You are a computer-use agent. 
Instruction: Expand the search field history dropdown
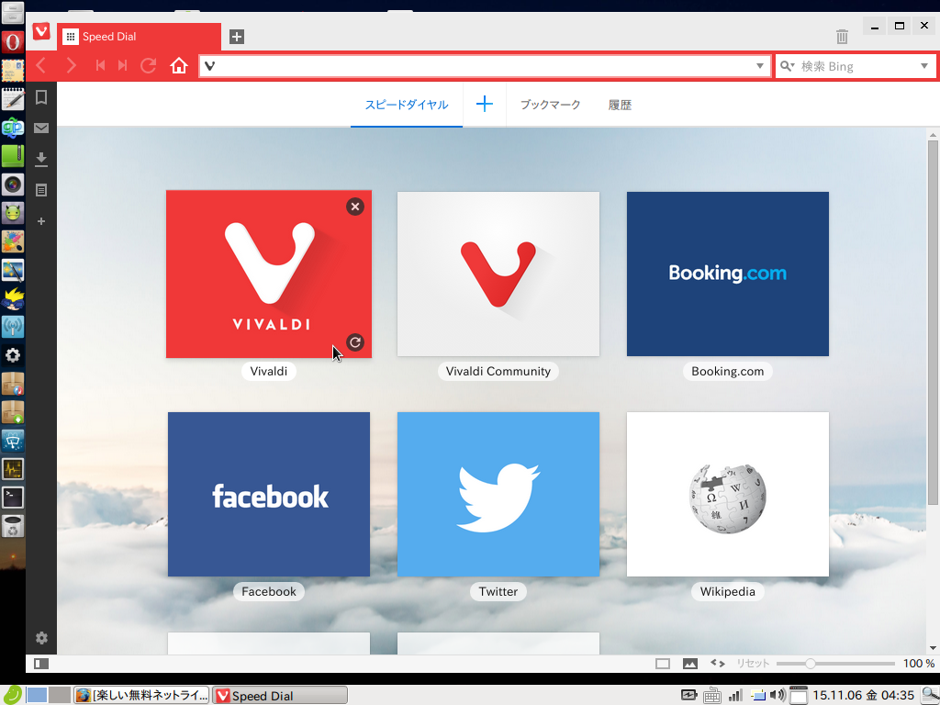923,66
